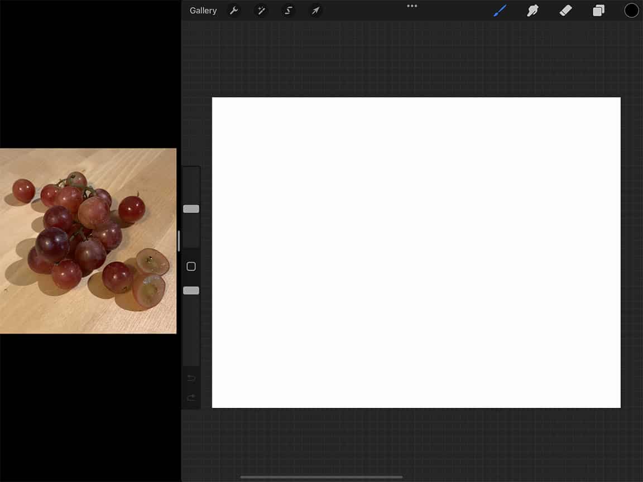Tap the split view divider handle
The width and height of the screenshot is (643, 482).
tap(177, 240)
